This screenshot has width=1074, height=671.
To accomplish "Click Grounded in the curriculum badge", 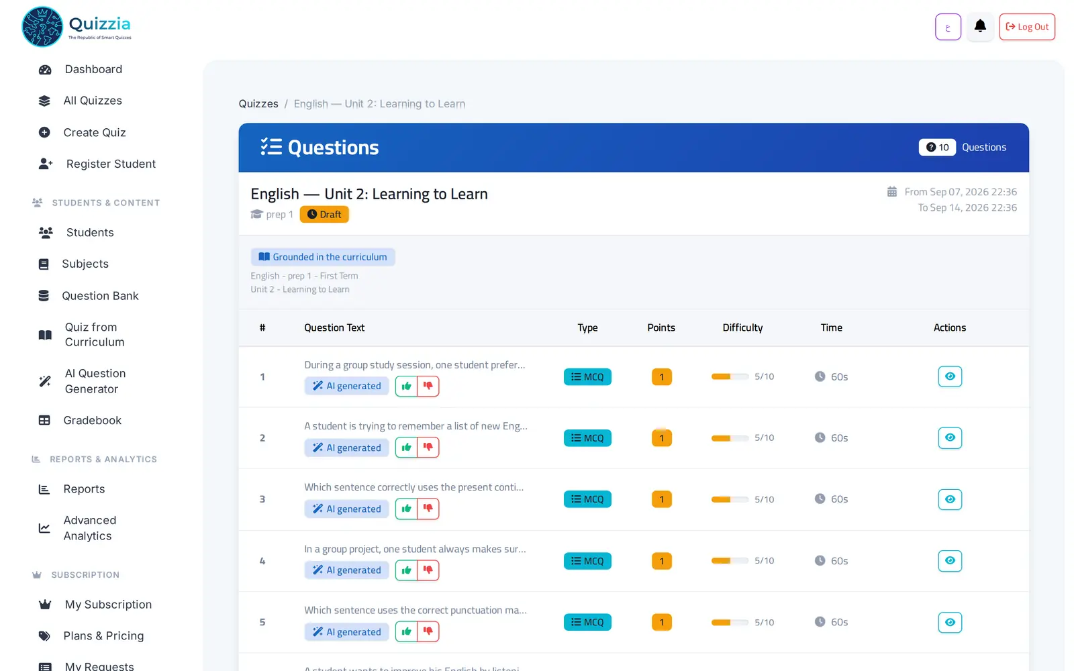I will click(323, 257).
